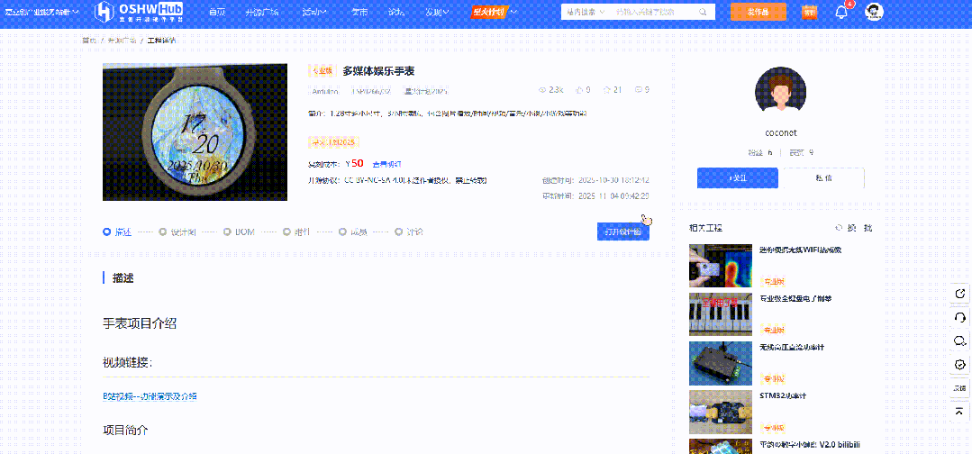Open the 首页 nav item
972x454 pixels.
(x=217, y=12)
